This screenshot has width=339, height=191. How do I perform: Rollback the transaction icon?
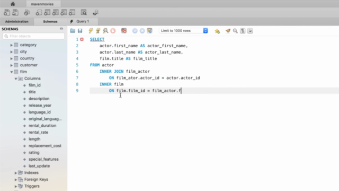click(x=142, y=31)
